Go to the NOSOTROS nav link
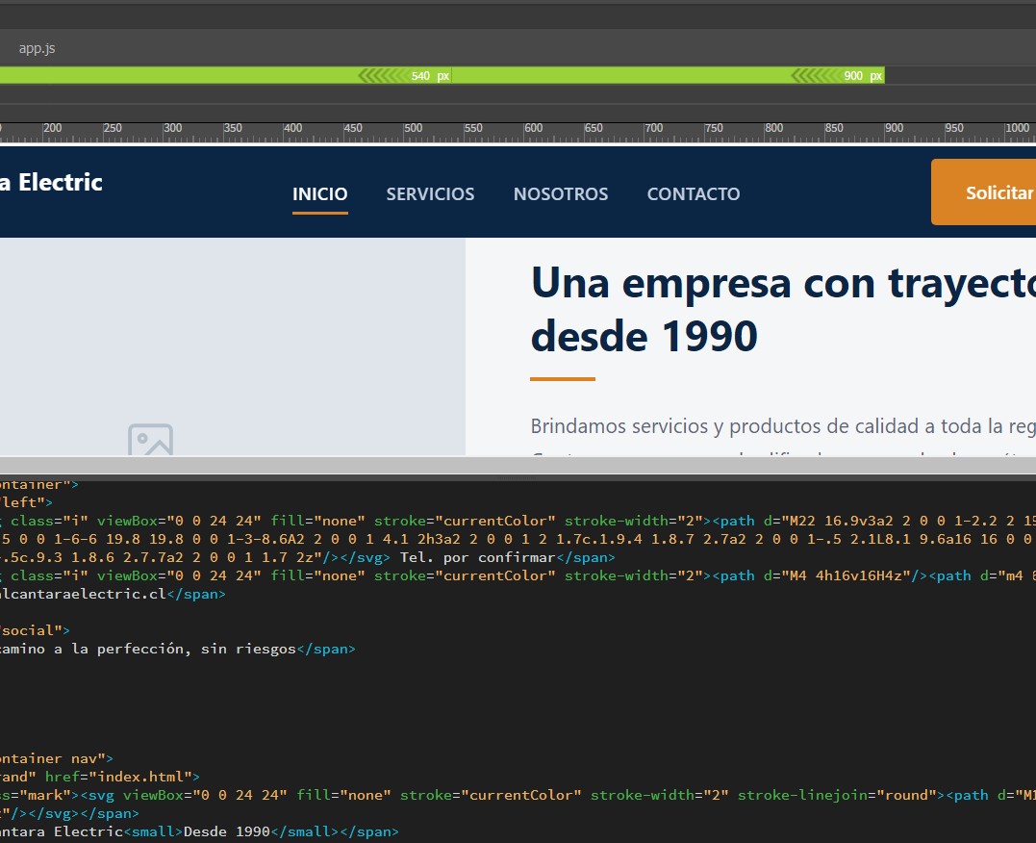This screenshot has height=843, width=1036. pos(561,193)
